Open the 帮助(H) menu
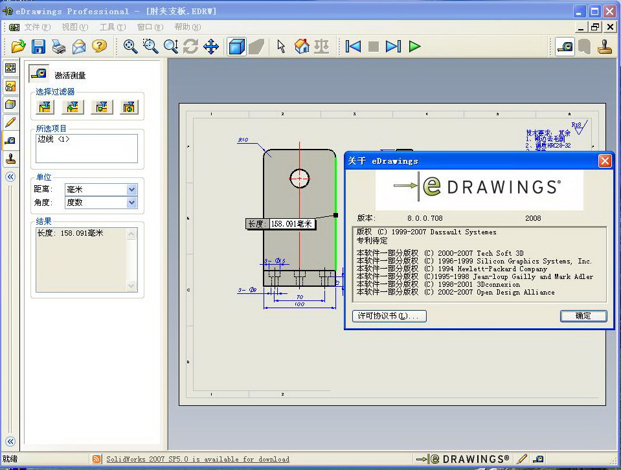621x470 pixels. [x=187, y=27]
